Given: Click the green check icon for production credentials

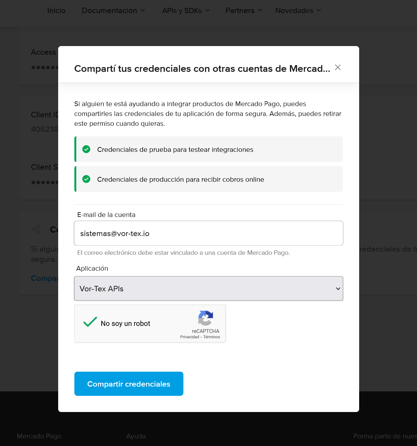Looking at the screenshot, I should tap(86, 179).
